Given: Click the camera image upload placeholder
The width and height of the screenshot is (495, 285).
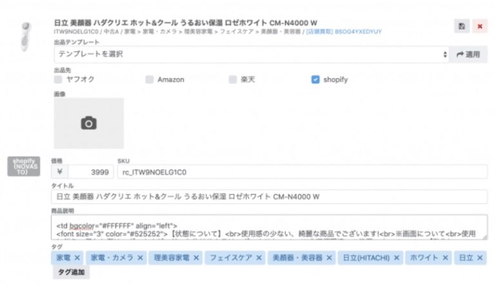Looking at the screenshot, I should [x=88, y=123].
